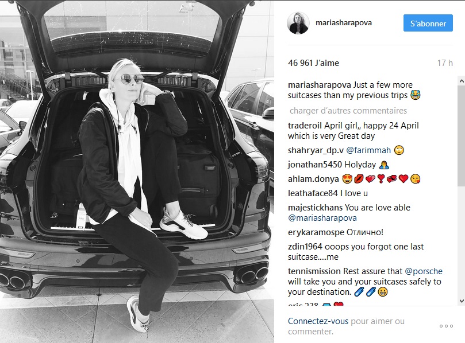The image size is (465, 343).
Task: Open the 17 h post timestamp
Action: click(x=445, y=63)
